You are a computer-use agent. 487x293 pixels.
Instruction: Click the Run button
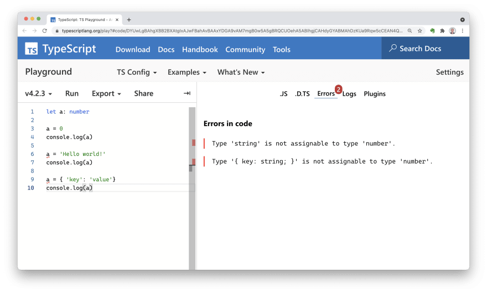pos(72,93)
